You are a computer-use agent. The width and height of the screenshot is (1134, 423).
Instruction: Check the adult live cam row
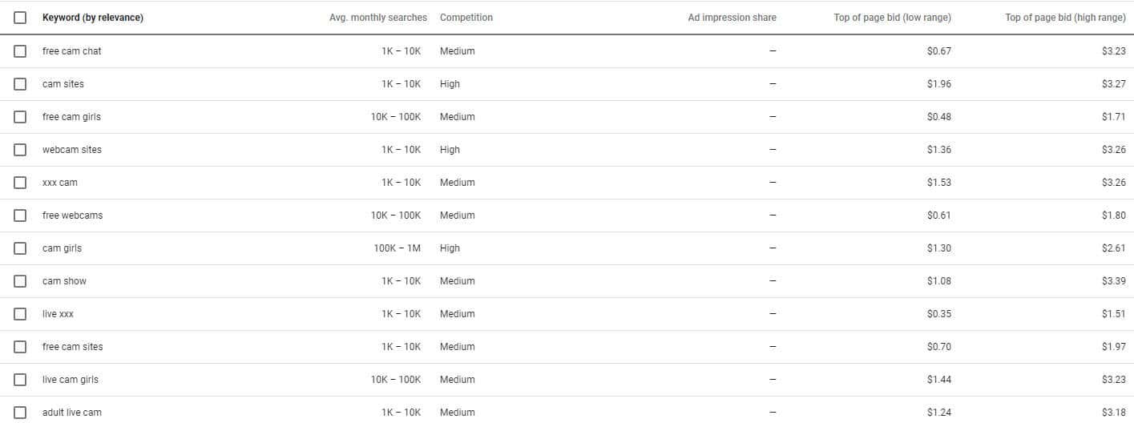[x=20, y=413]
